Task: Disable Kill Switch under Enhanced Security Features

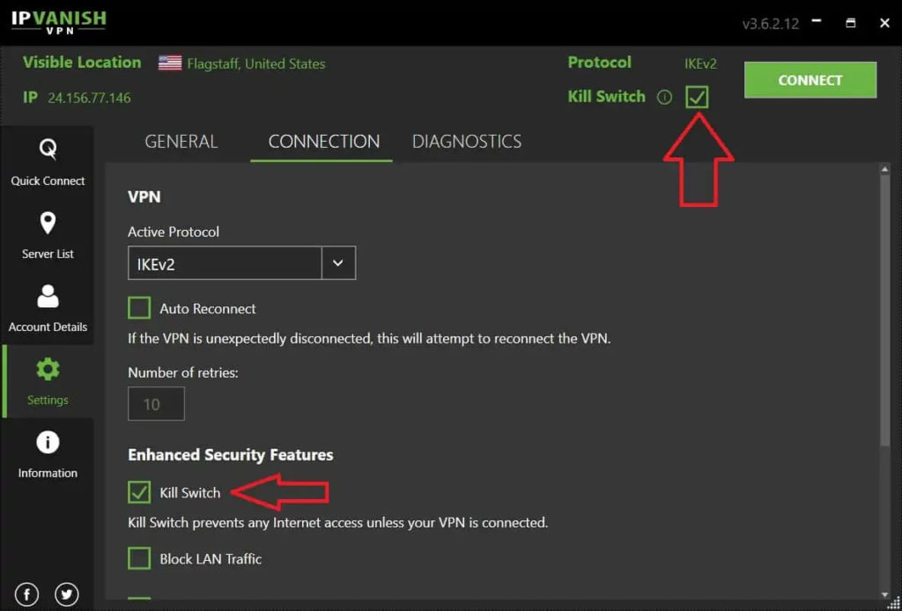Action: point(139,492)
